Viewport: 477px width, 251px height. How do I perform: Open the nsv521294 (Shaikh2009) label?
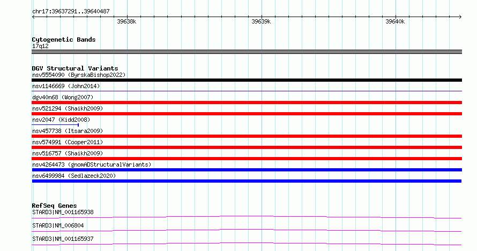click(68, 108)
